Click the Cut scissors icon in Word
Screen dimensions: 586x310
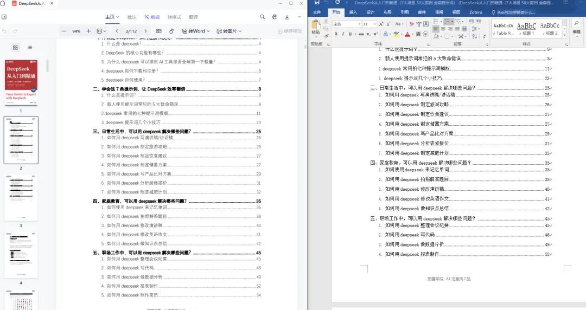[x=326, y=22]
